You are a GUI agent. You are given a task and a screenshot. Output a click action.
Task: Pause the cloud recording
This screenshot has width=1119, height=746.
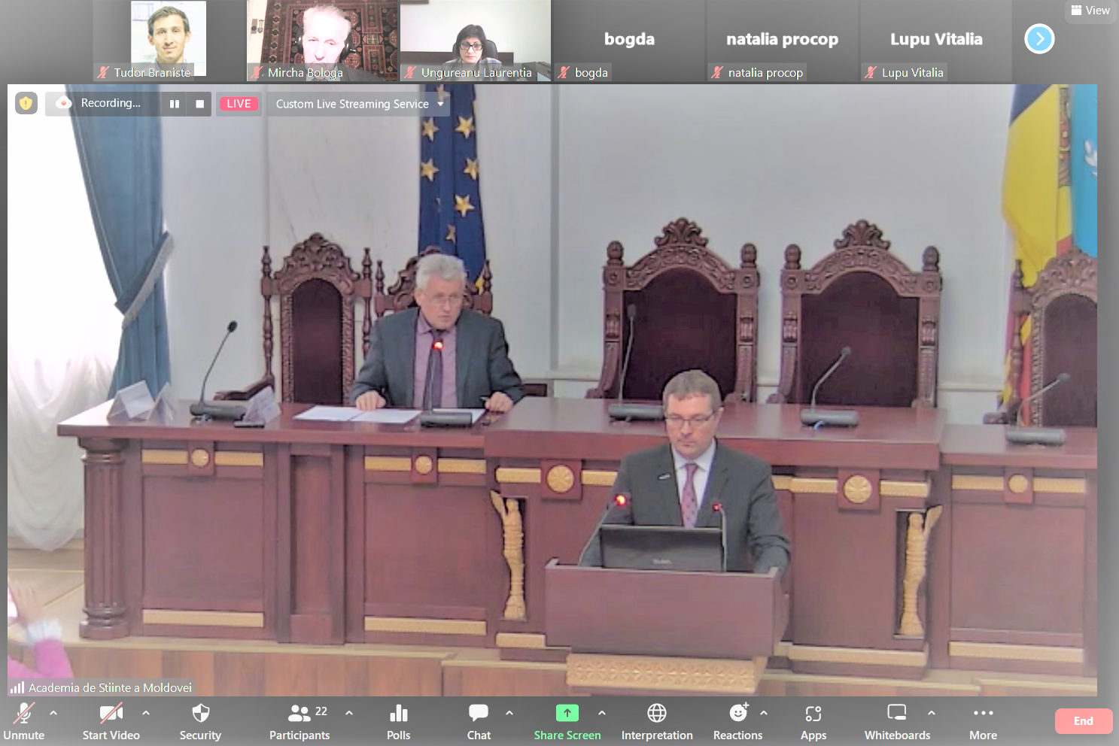click(175, 104)
